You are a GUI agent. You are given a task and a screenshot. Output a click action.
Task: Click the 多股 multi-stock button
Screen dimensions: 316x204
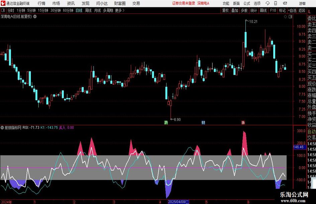pyautogui.click(x=244, y=10)
